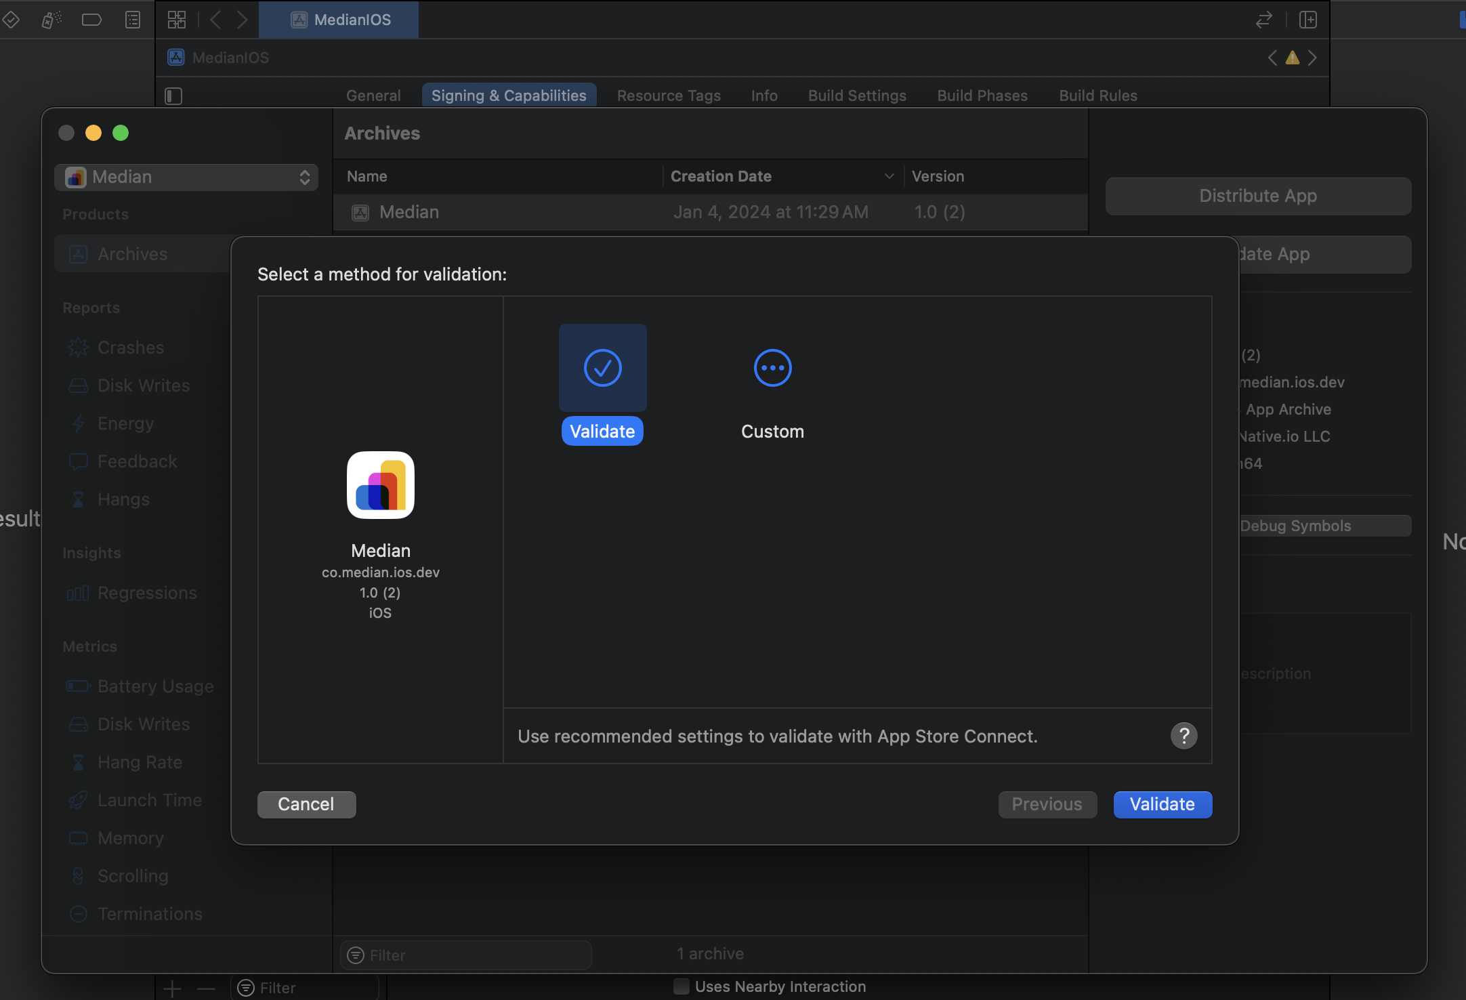Click the editor swap arrows icon
This screenshot has width=1466, height=1000.
pos(1263,20)
